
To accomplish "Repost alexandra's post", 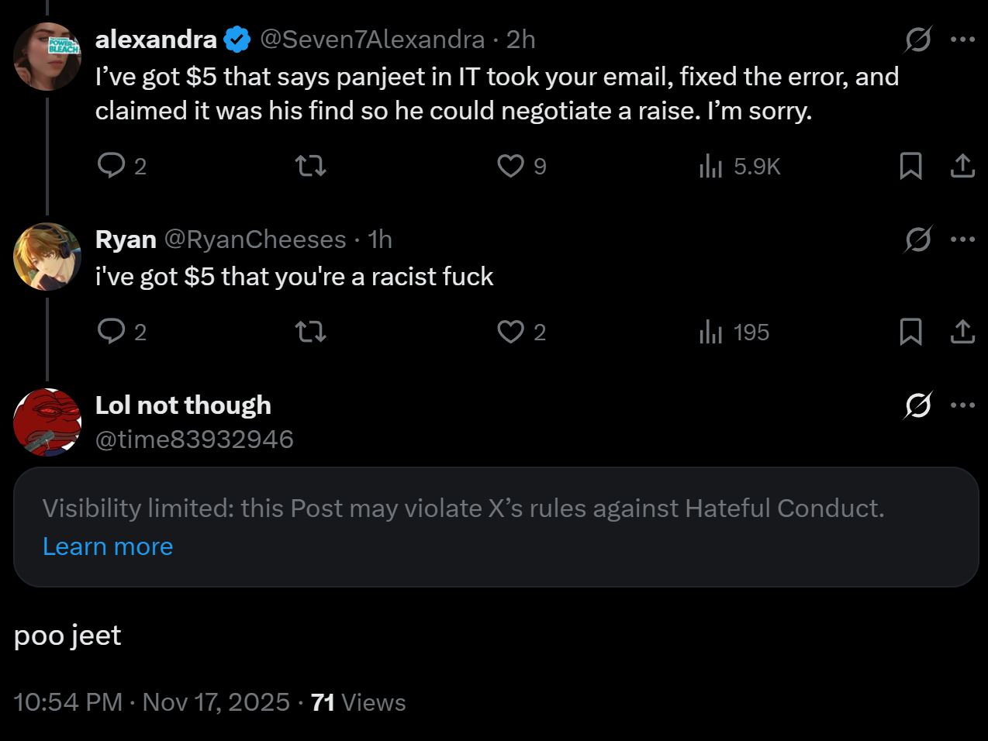I will [x=311, y=165].
